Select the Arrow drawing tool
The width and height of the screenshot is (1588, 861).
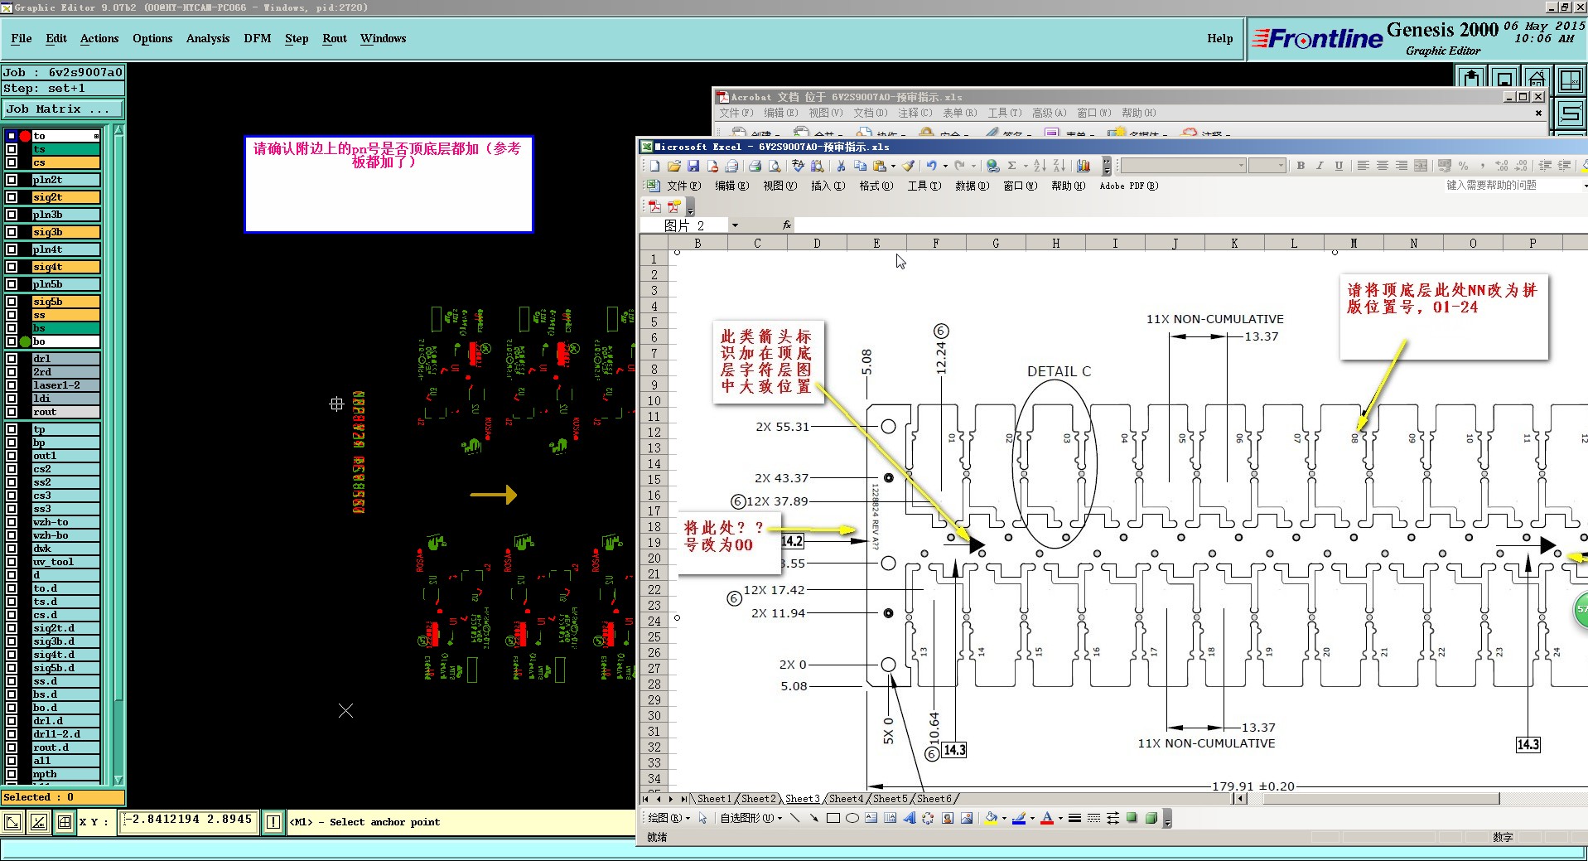(813, 819)
